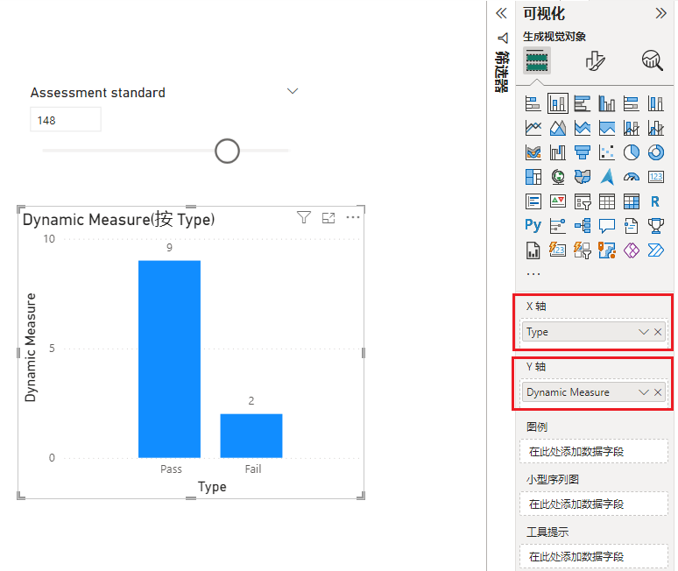This screenshot has height=571, width=678.
Task: Select the Power Automate visual
Action: (x=656, y=250)
